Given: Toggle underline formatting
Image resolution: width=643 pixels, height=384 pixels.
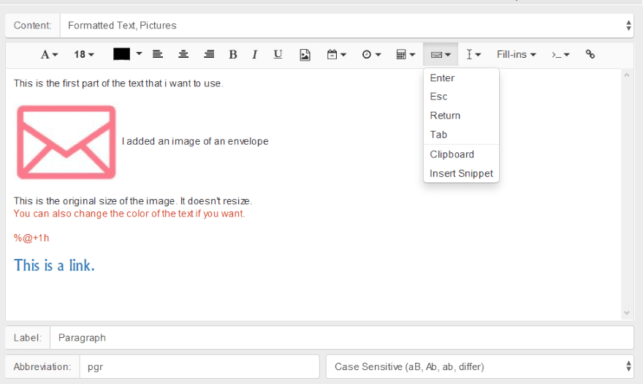Looking at the screenshot, I should pos(278,54).
